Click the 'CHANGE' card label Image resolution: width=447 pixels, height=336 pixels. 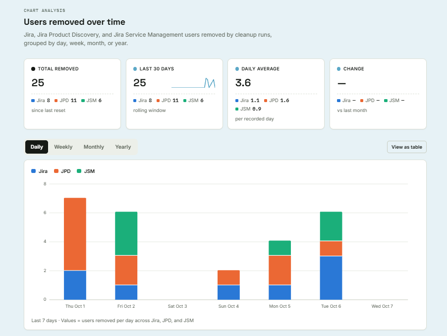coord(353,69)
